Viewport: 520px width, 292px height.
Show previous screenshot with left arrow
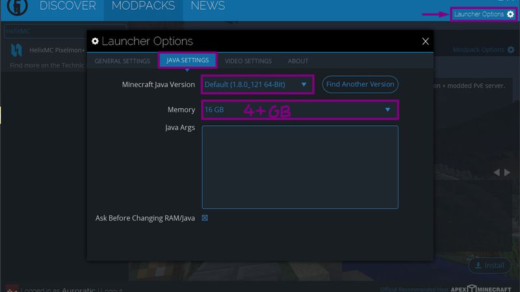pos(497,173)
